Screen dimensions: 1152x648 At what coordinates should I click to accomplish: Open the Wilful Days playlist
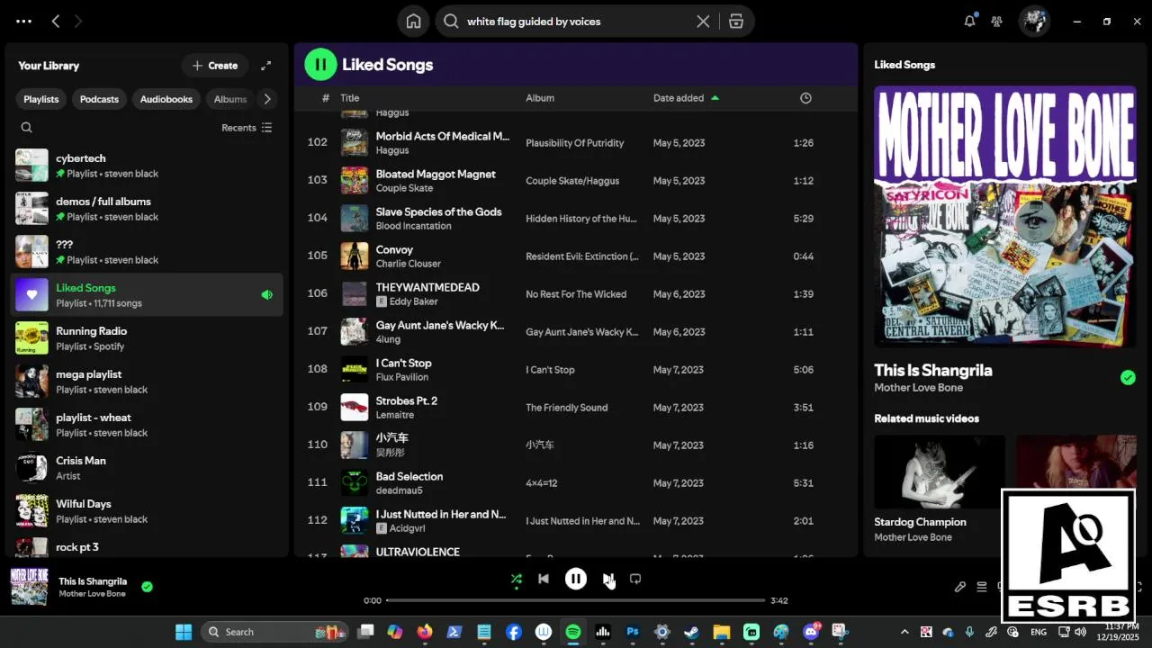[x=147, y=511]
